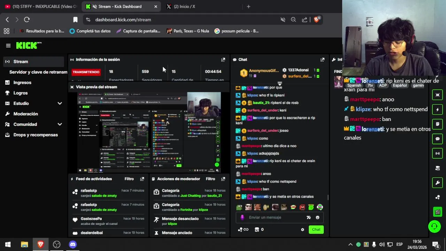This screenshot has height=251, width=446.
Task: Insert the green frog emote
Action: [x=239, y=207]
